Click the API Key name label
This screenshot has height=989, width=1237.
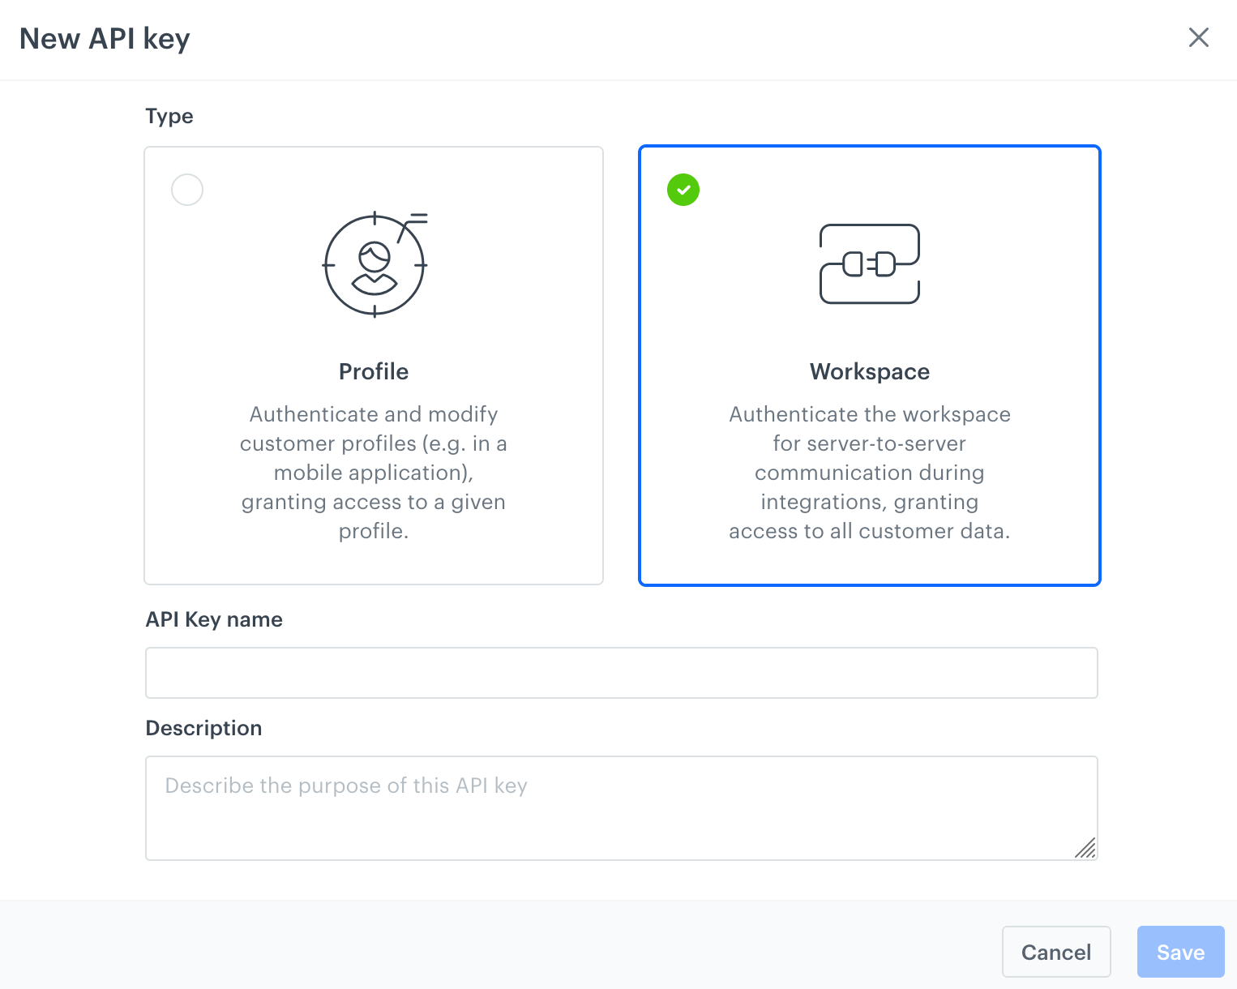[x=213, y=619]
